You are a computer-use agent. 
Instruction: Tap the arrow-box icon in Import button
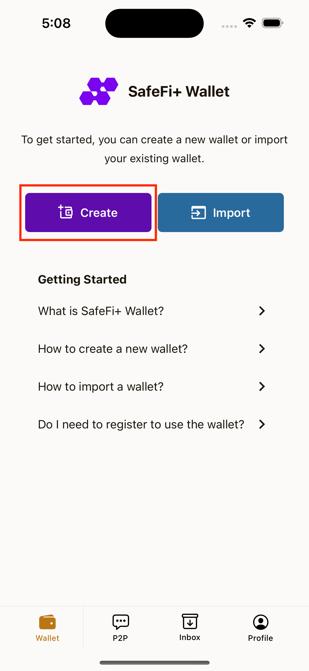[x=198, y=212]
